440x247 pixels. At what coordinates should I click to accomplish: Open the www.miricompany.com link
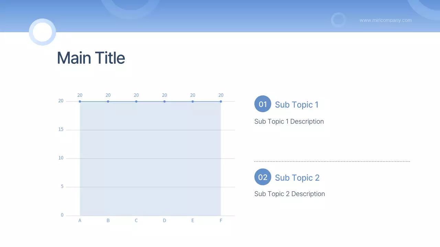[385, 20]
